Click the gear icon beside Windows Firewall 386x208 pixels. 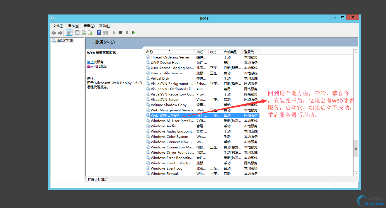pos(148,173)
